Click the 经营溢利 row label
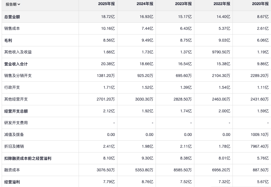The height and width of the screenshot is (187, 271). [x=12, y=182]
